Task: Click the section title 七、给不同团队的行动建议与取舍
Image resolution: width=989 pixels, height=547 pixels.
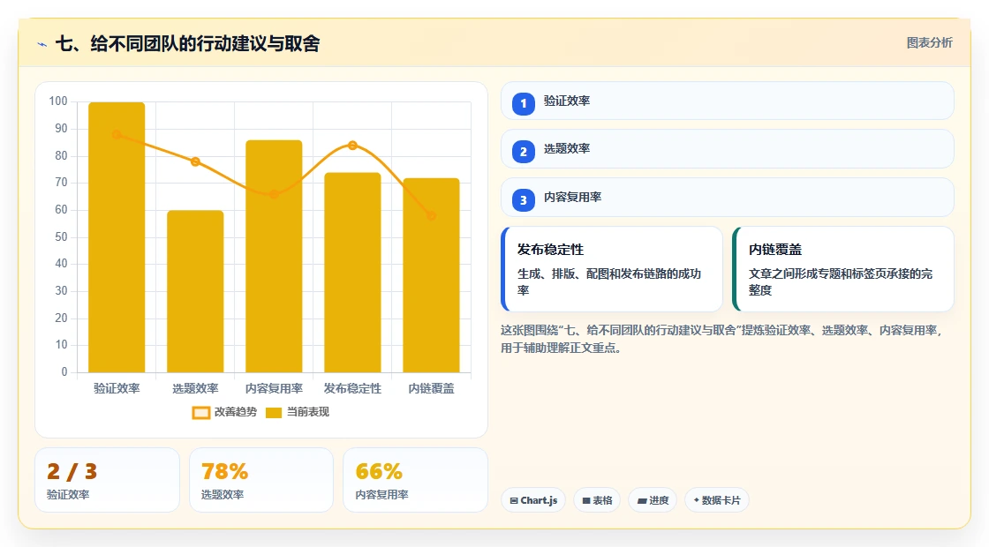Action: (188, 43)
